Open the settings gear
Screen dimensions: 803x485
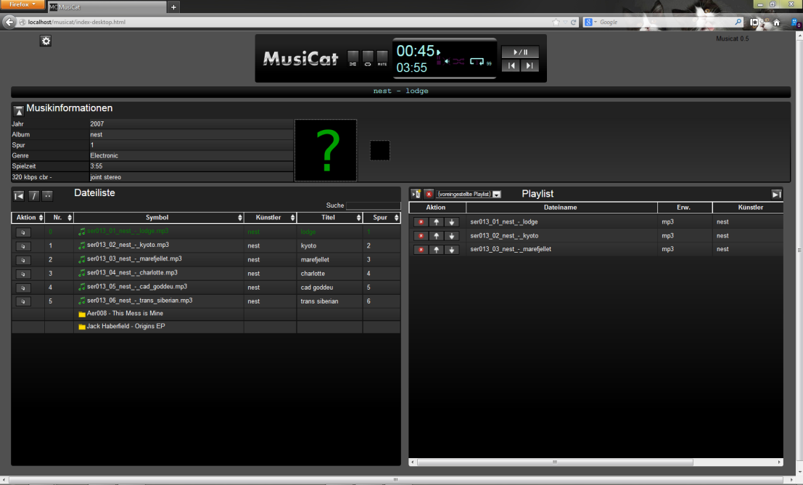45,41
